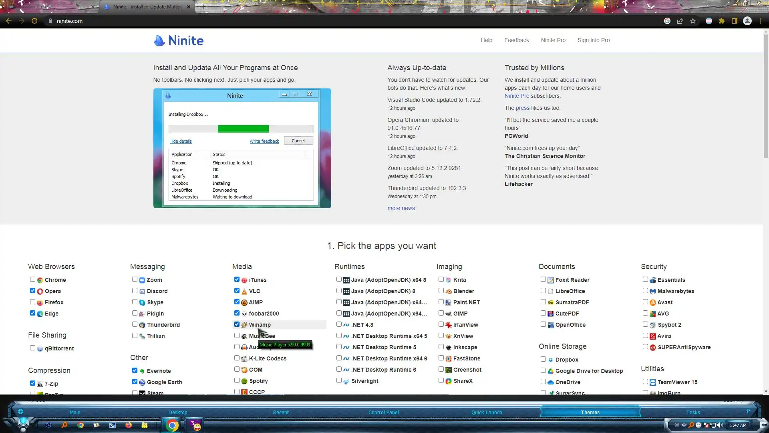Check the Chrome checkbox
769x433 pixels.
pyautogui.click(x=32, y=279)
